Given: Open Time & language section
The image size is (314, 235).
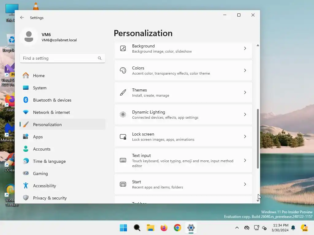Looking at the screenshot, I should tap(63, 161).
